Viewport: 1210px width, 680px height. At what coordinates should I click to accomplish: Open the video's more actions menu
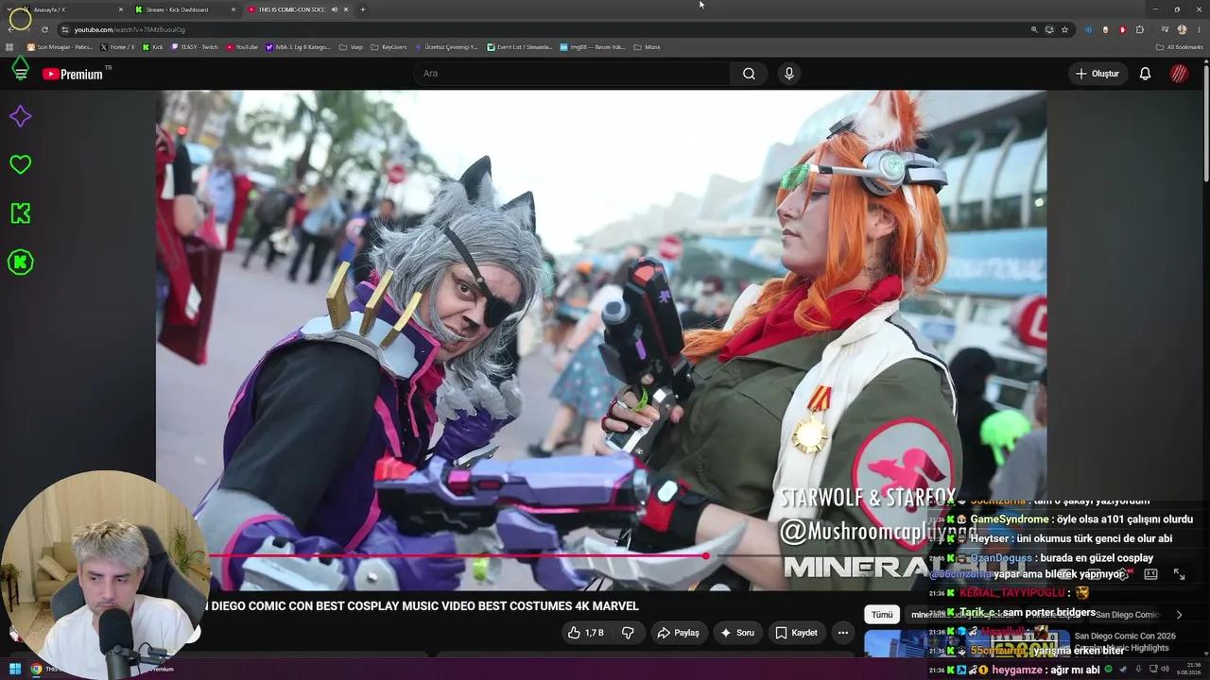click(x=842, y=633)
